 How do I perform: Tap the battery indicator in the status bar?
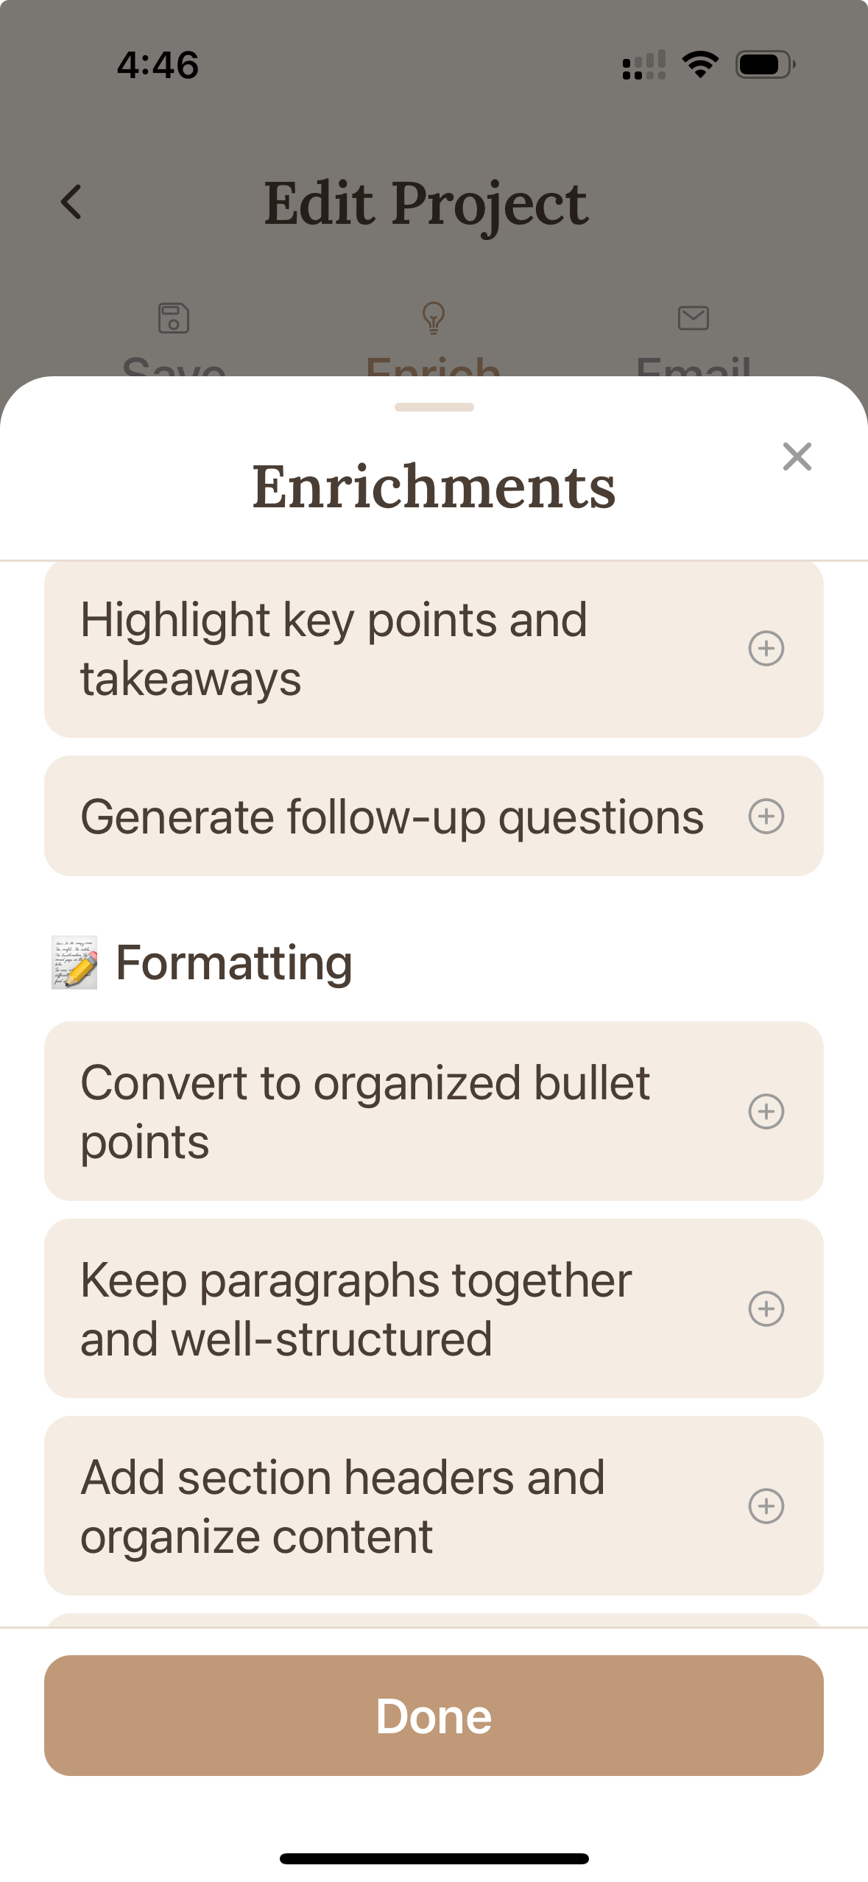763,65
